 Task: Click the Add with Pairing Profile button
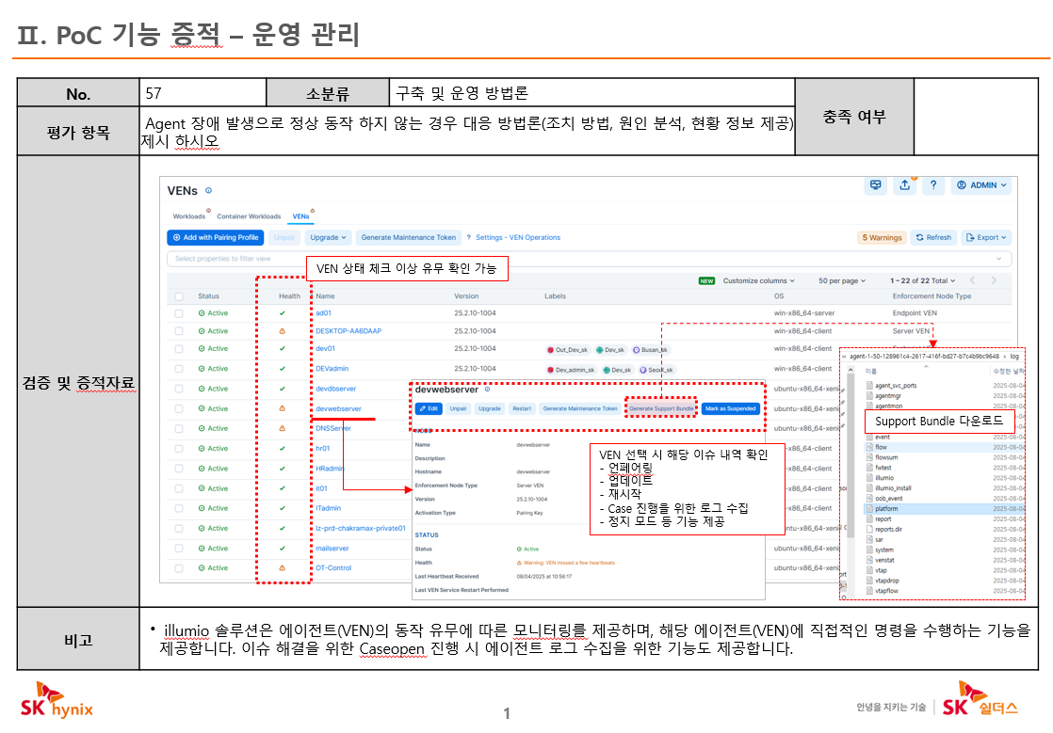215,237
